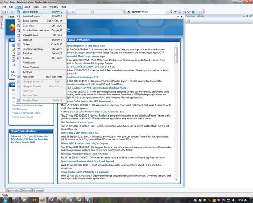Click the Task List menu entry

click(x=41, y=54)
